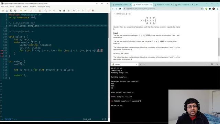Click the 'FAILED samples' line in terminal
Image resolution: width=220 pixels, height=124 pixels.
tap(126, 101)
